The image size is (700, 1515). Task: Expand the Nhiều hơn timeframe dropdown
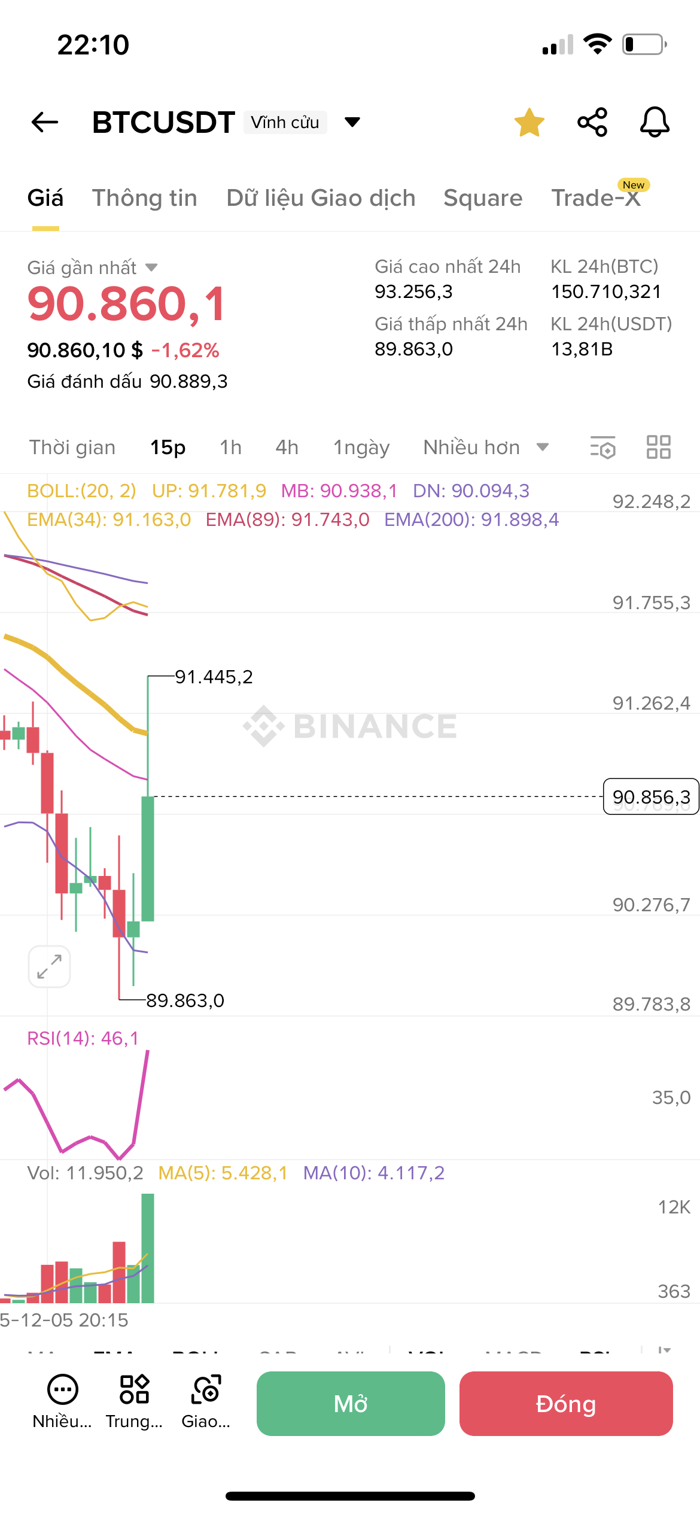pyautogui.click(x=485, y=448)
